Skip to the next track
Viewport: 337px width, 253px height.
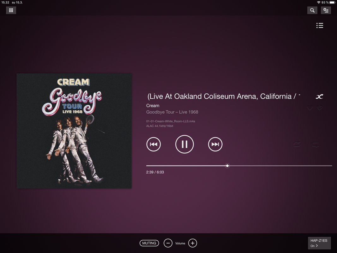click(215, 144)
